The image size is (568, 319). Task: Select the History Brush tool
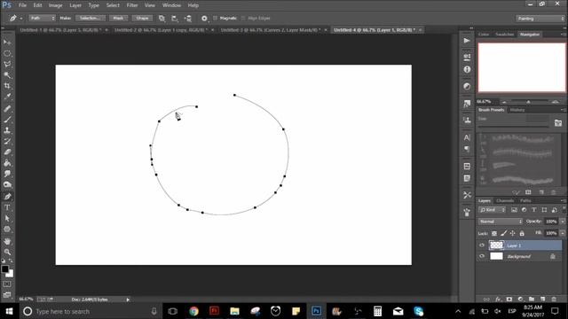point(7,141)
